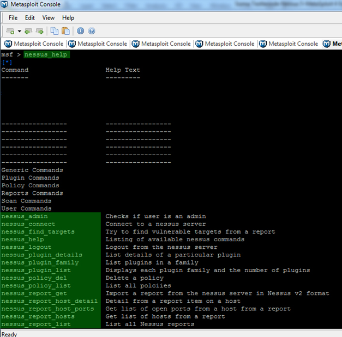Select the nessus_logout command entry

[x=26, y=247]
